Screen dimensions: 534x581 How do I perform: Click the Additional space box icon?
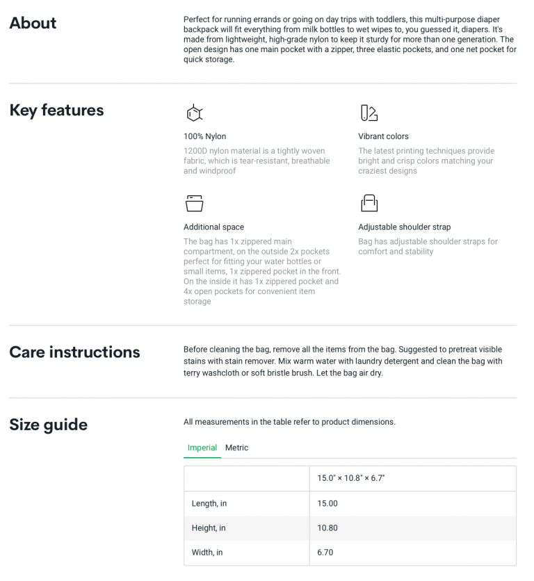tap(194, 203)
